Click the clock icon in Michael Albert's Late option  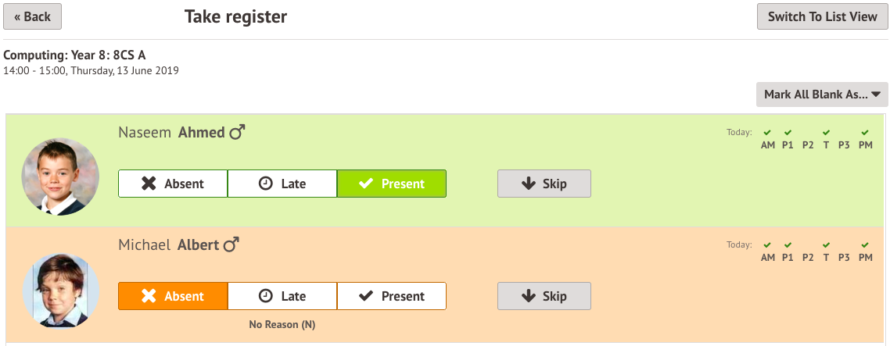[x=265, y=296]
